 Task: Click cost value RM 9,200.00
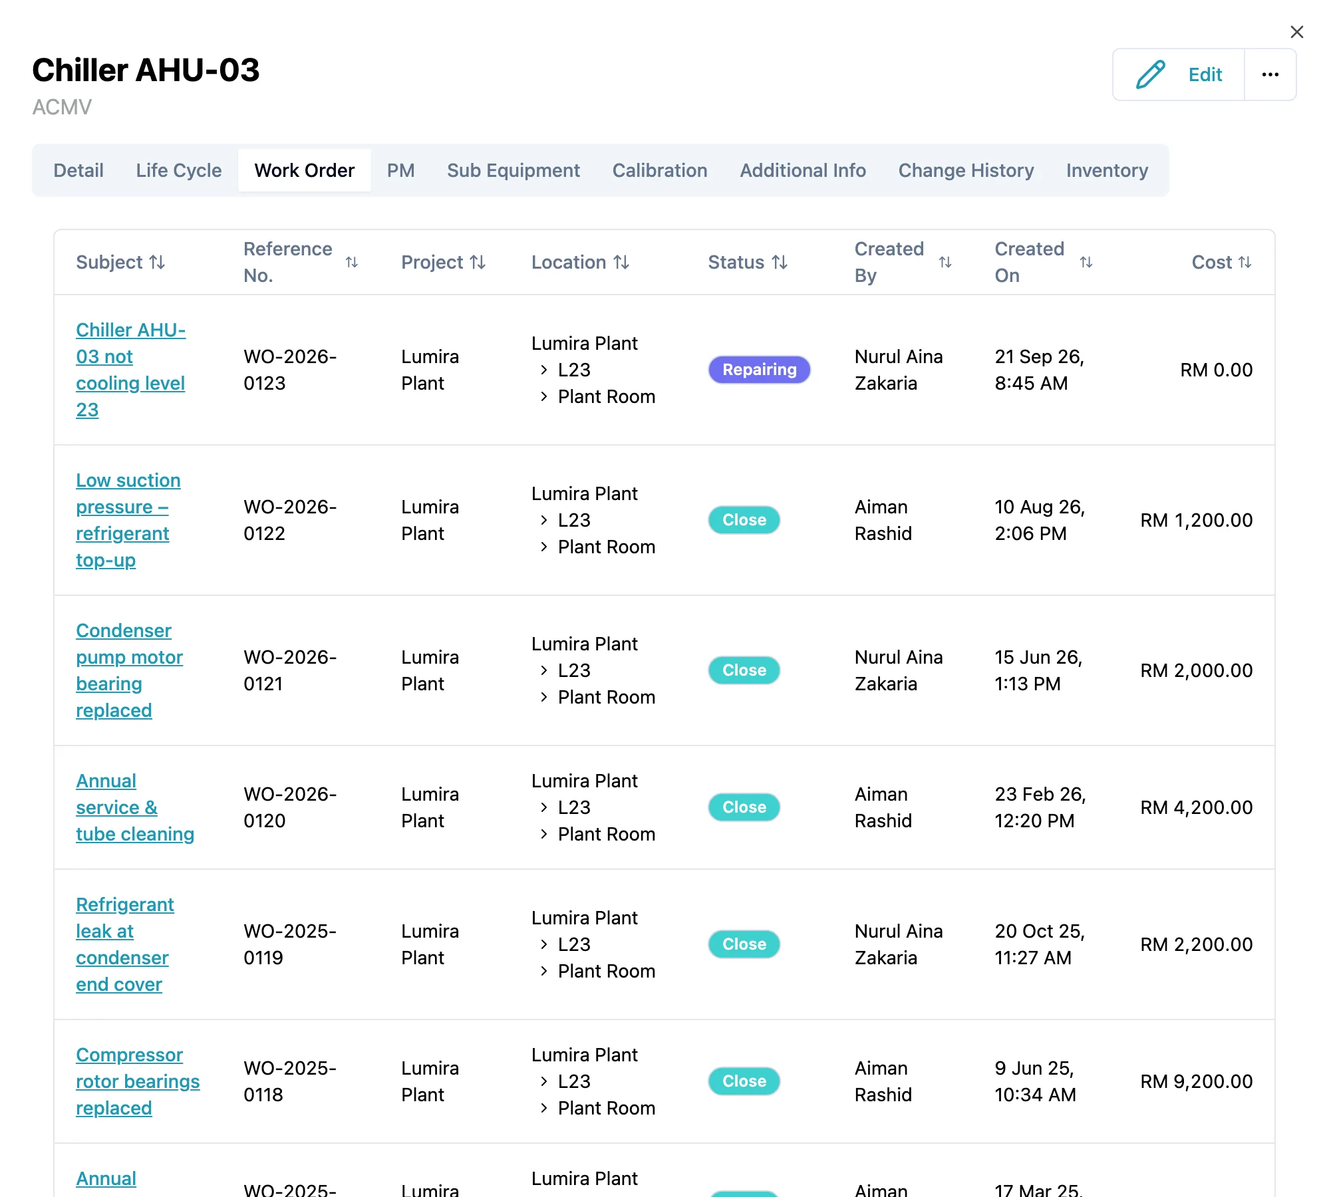[1196, 1081]
